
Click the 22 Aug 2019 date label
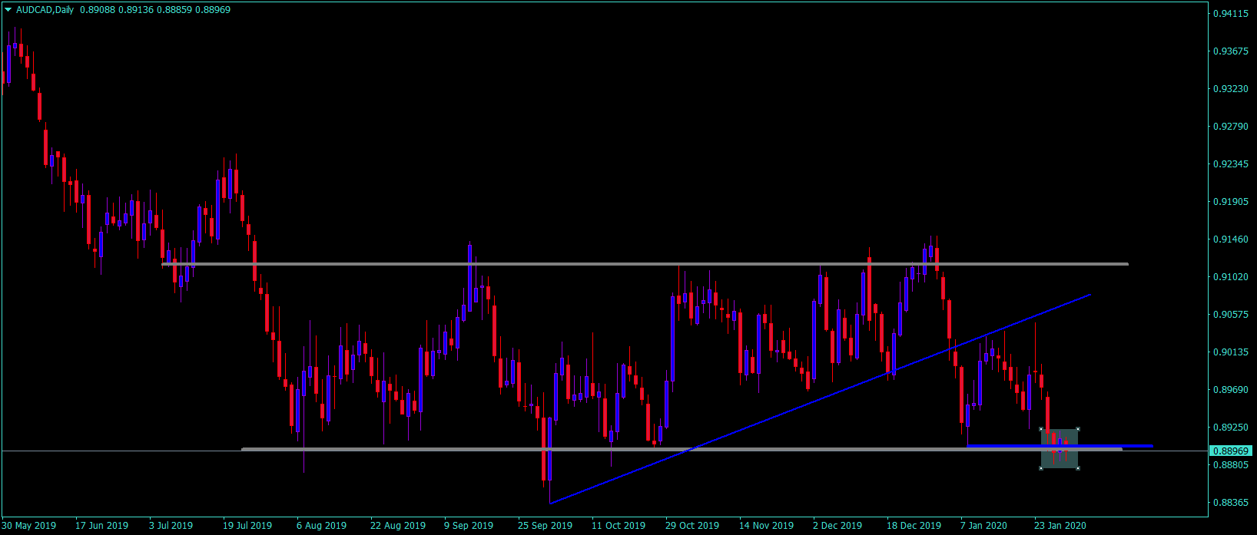point(398,526)
